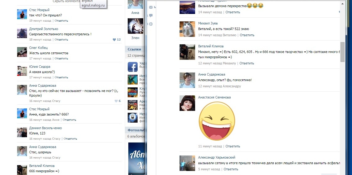Open Михаил Зуев's cat avatar

pos(187,29)
